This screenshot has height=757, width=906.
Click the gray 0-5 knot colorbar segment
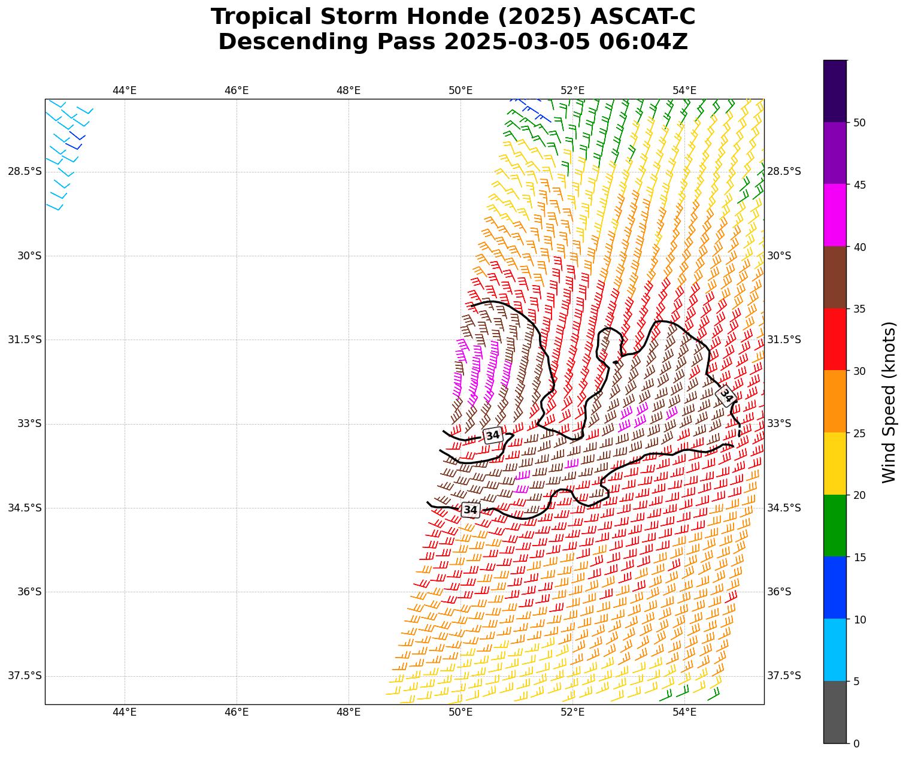[x=835, y=712]
